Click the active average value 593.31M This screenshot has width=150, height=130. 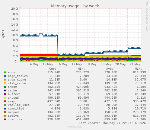coord(111,116)
